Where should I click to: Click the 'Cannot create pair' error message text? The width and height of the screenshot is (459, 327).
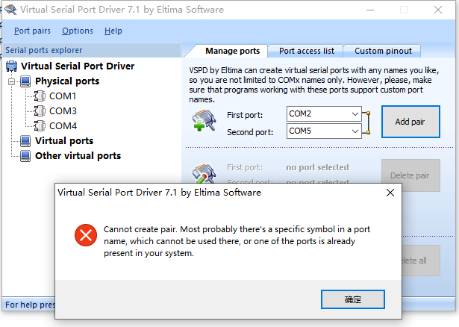click(x=237, y=241)
